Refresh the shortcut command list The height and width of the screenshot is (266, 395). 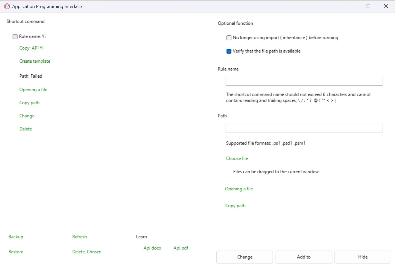tap(79, 237)
